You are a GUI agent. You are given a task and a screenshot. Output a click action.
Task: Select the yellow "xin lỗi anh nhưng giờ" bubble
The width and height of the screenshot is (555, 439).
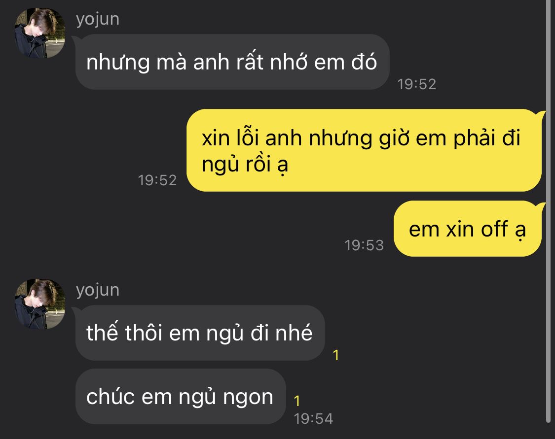point(364,150)
